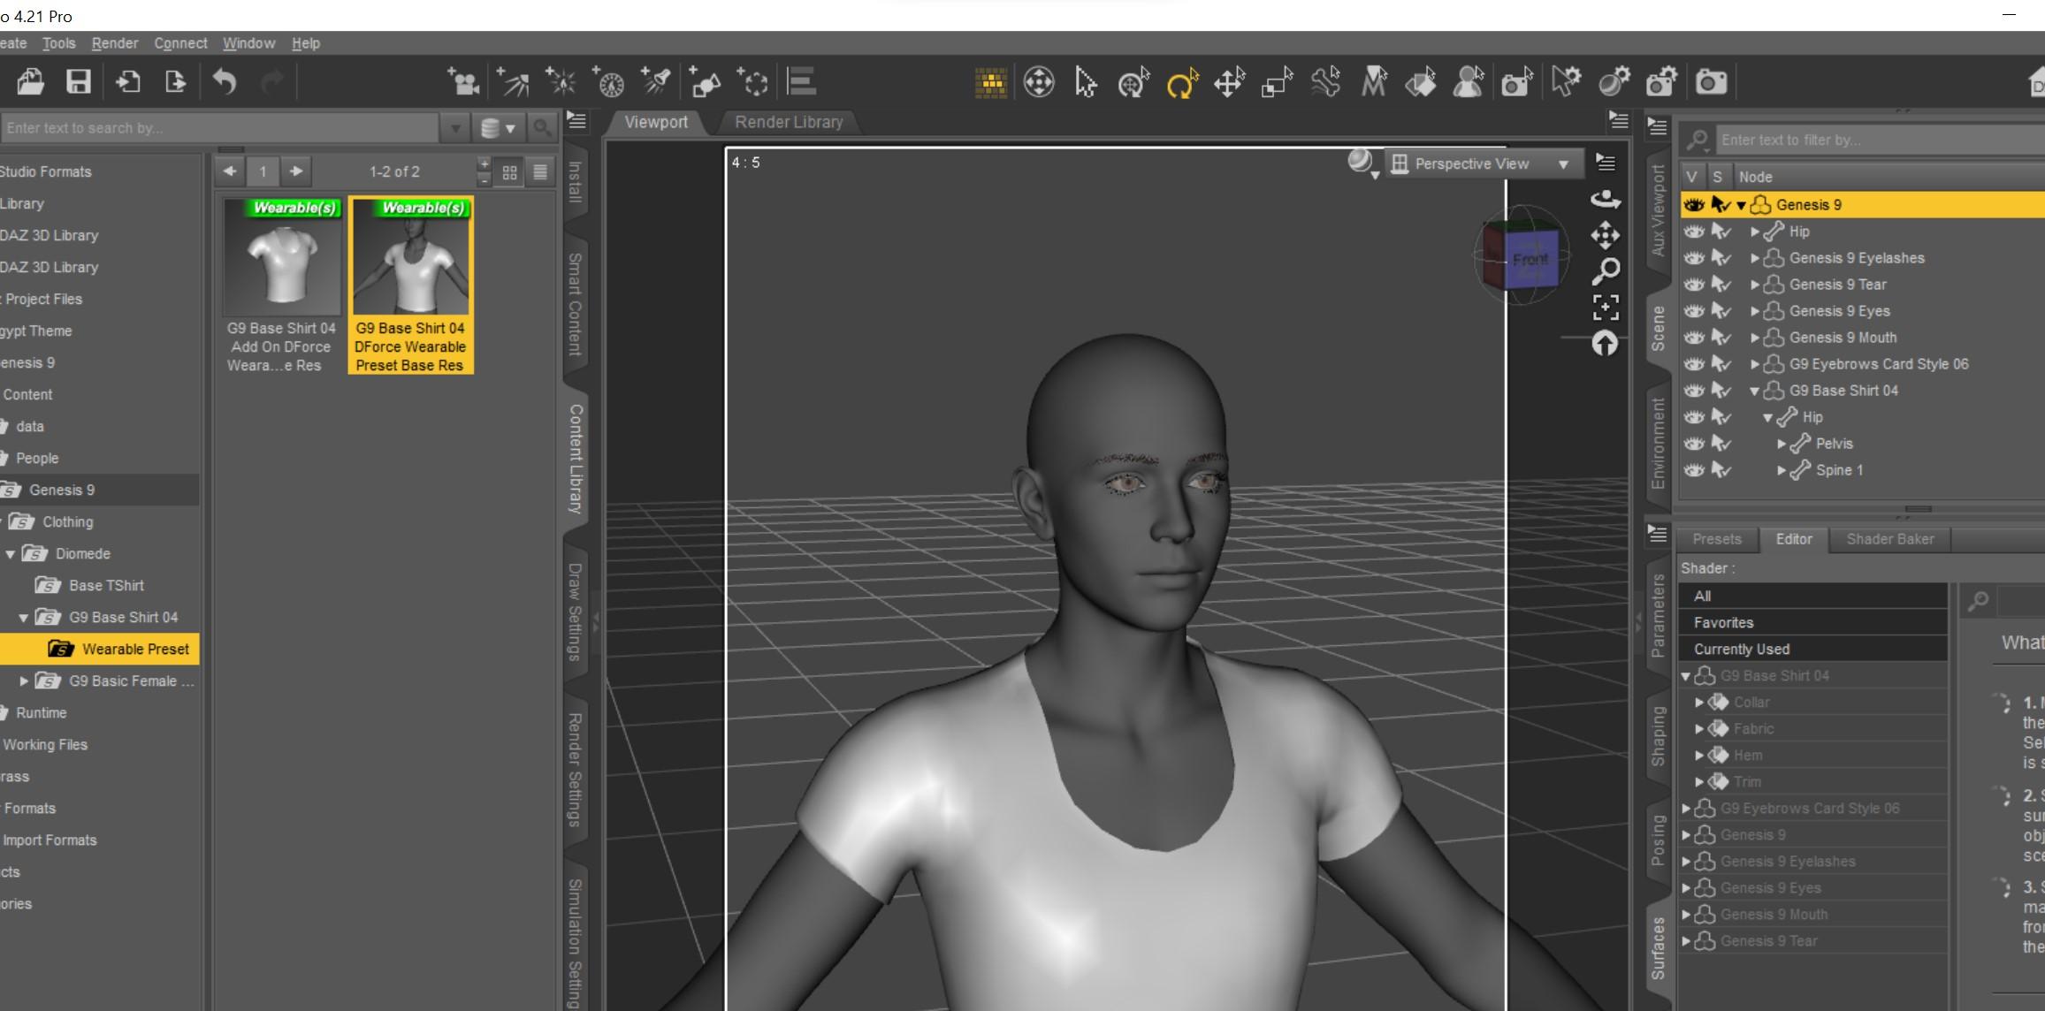
Task: Select the Translate move tool icon
Action: 1229,83
